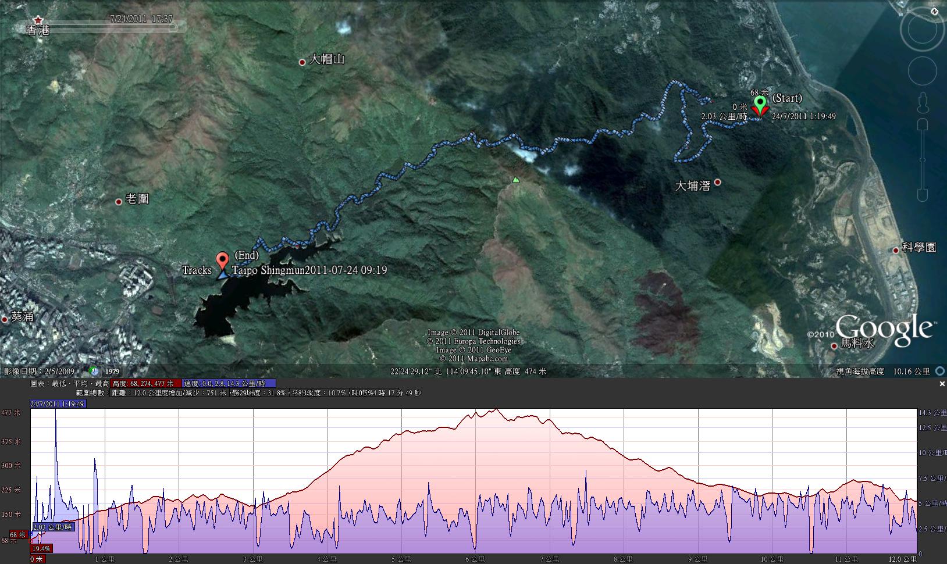Click the look-around joystick ring
This screenshot has width=947, height=564.
coord(922,30)
